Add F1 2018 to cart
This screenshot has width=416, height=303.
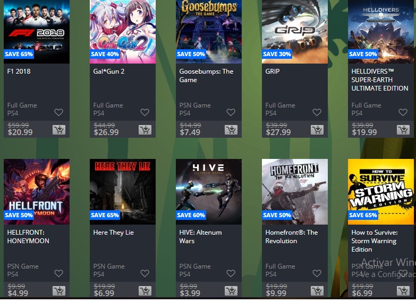click(x=59, y=130)
